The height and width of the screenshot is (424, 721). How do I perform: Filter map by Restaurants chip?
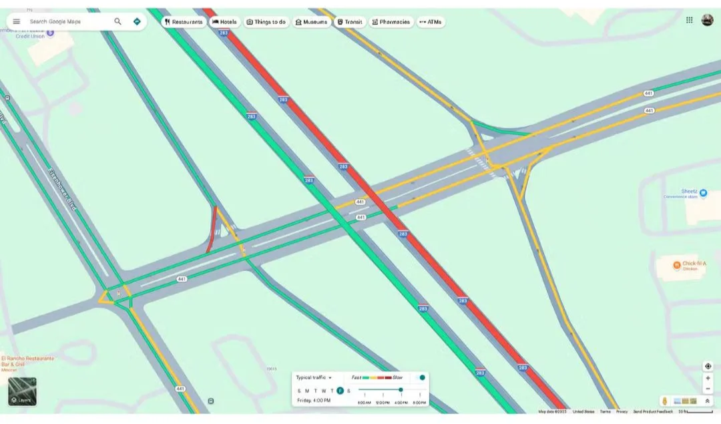click(184, 22)
